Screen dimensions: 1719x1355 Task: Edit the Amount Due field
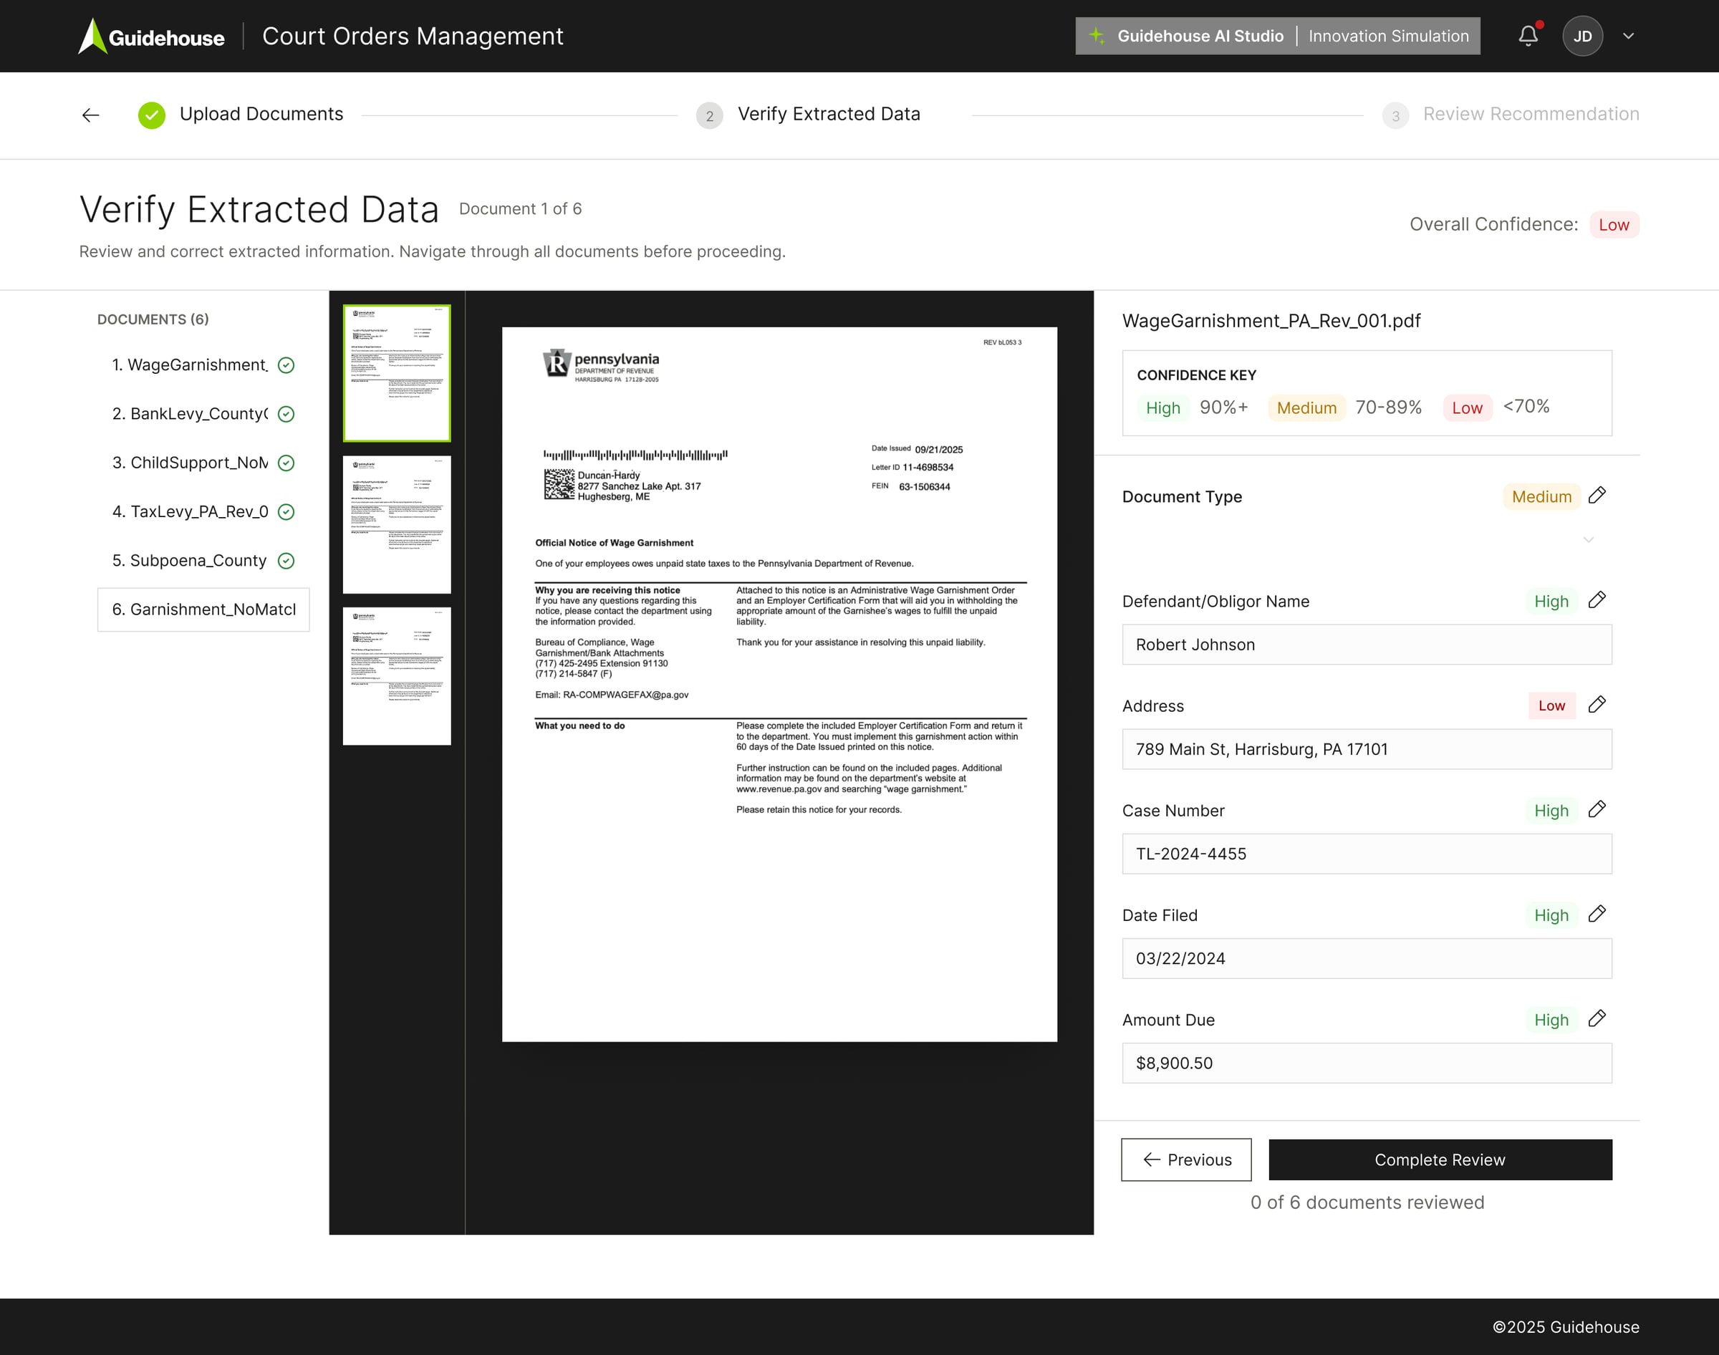pos(1597,1018)
